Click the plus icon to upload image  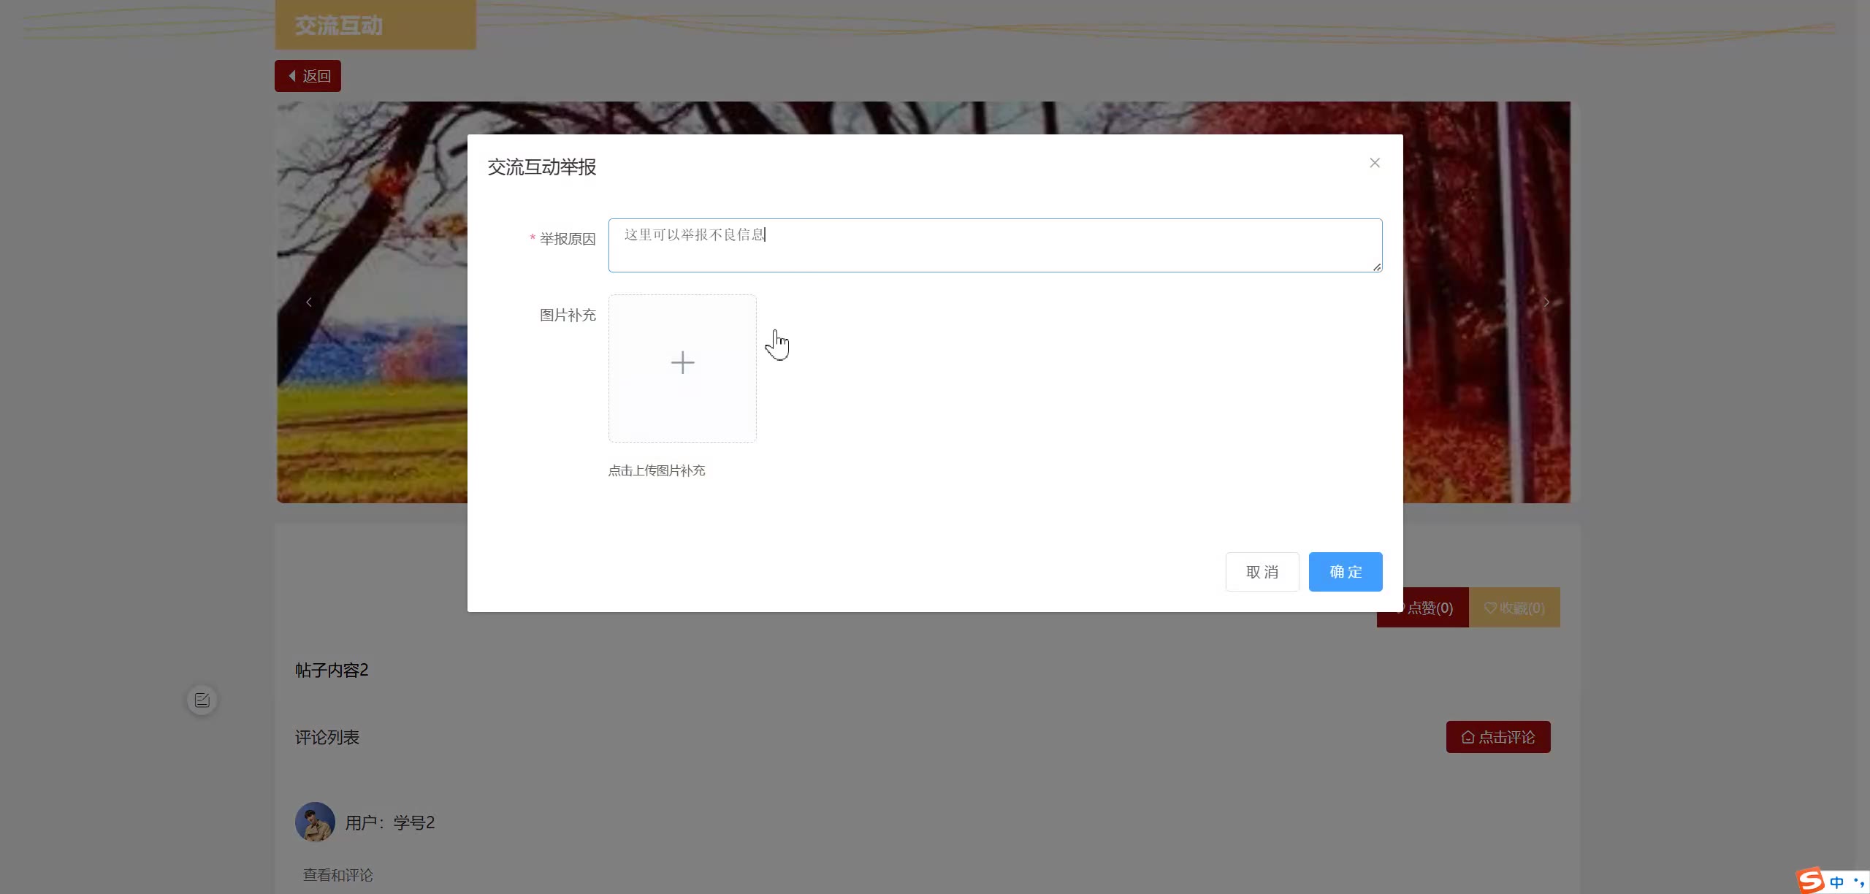682,363
